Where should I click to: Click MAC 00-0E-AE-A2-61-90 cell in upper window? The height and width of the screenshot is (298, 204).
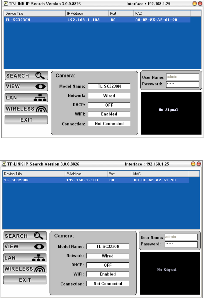click(x=156, y=20)
